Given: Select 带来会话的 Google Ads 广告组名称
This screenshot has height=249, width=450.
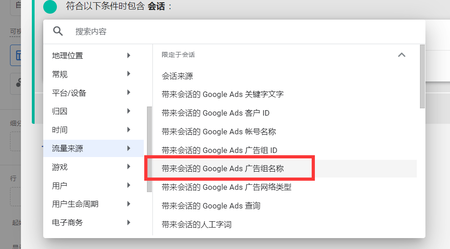Looking at the screenshot, I should point(285,168).
